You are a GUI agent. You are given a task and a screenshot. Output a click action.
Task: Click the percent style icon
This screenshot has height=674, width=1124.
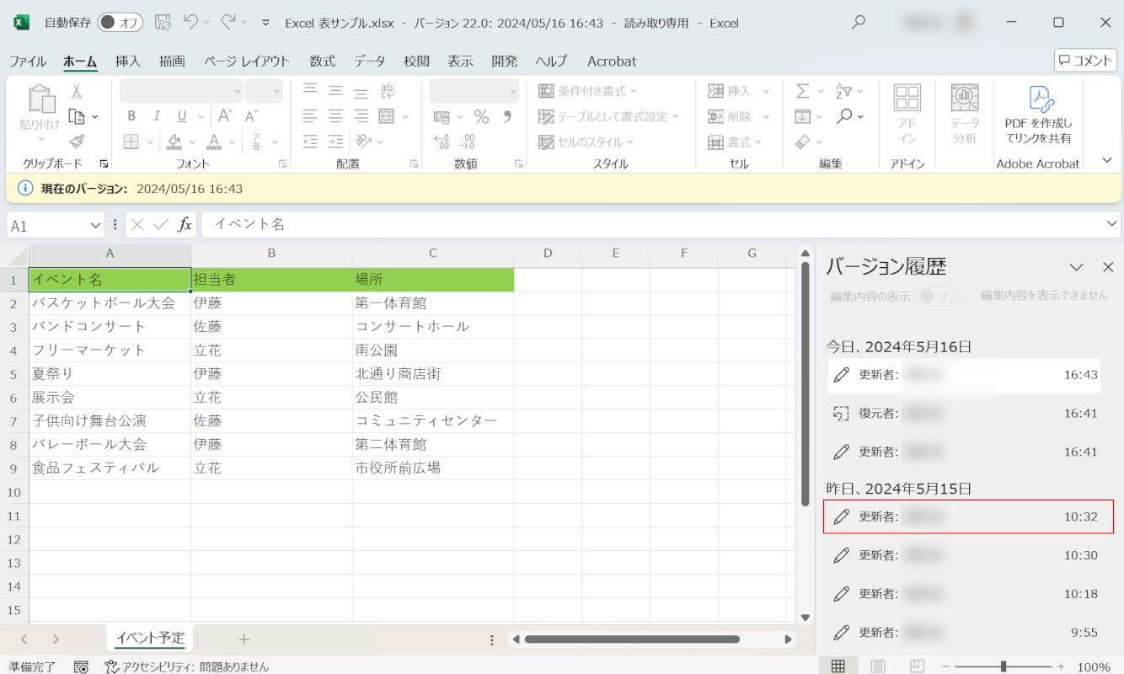pos(481,116)
